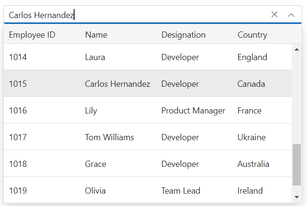Click Developer in Tom Williams' row
Viewport: 307px width, 206px height.
(x=180, y=137)
